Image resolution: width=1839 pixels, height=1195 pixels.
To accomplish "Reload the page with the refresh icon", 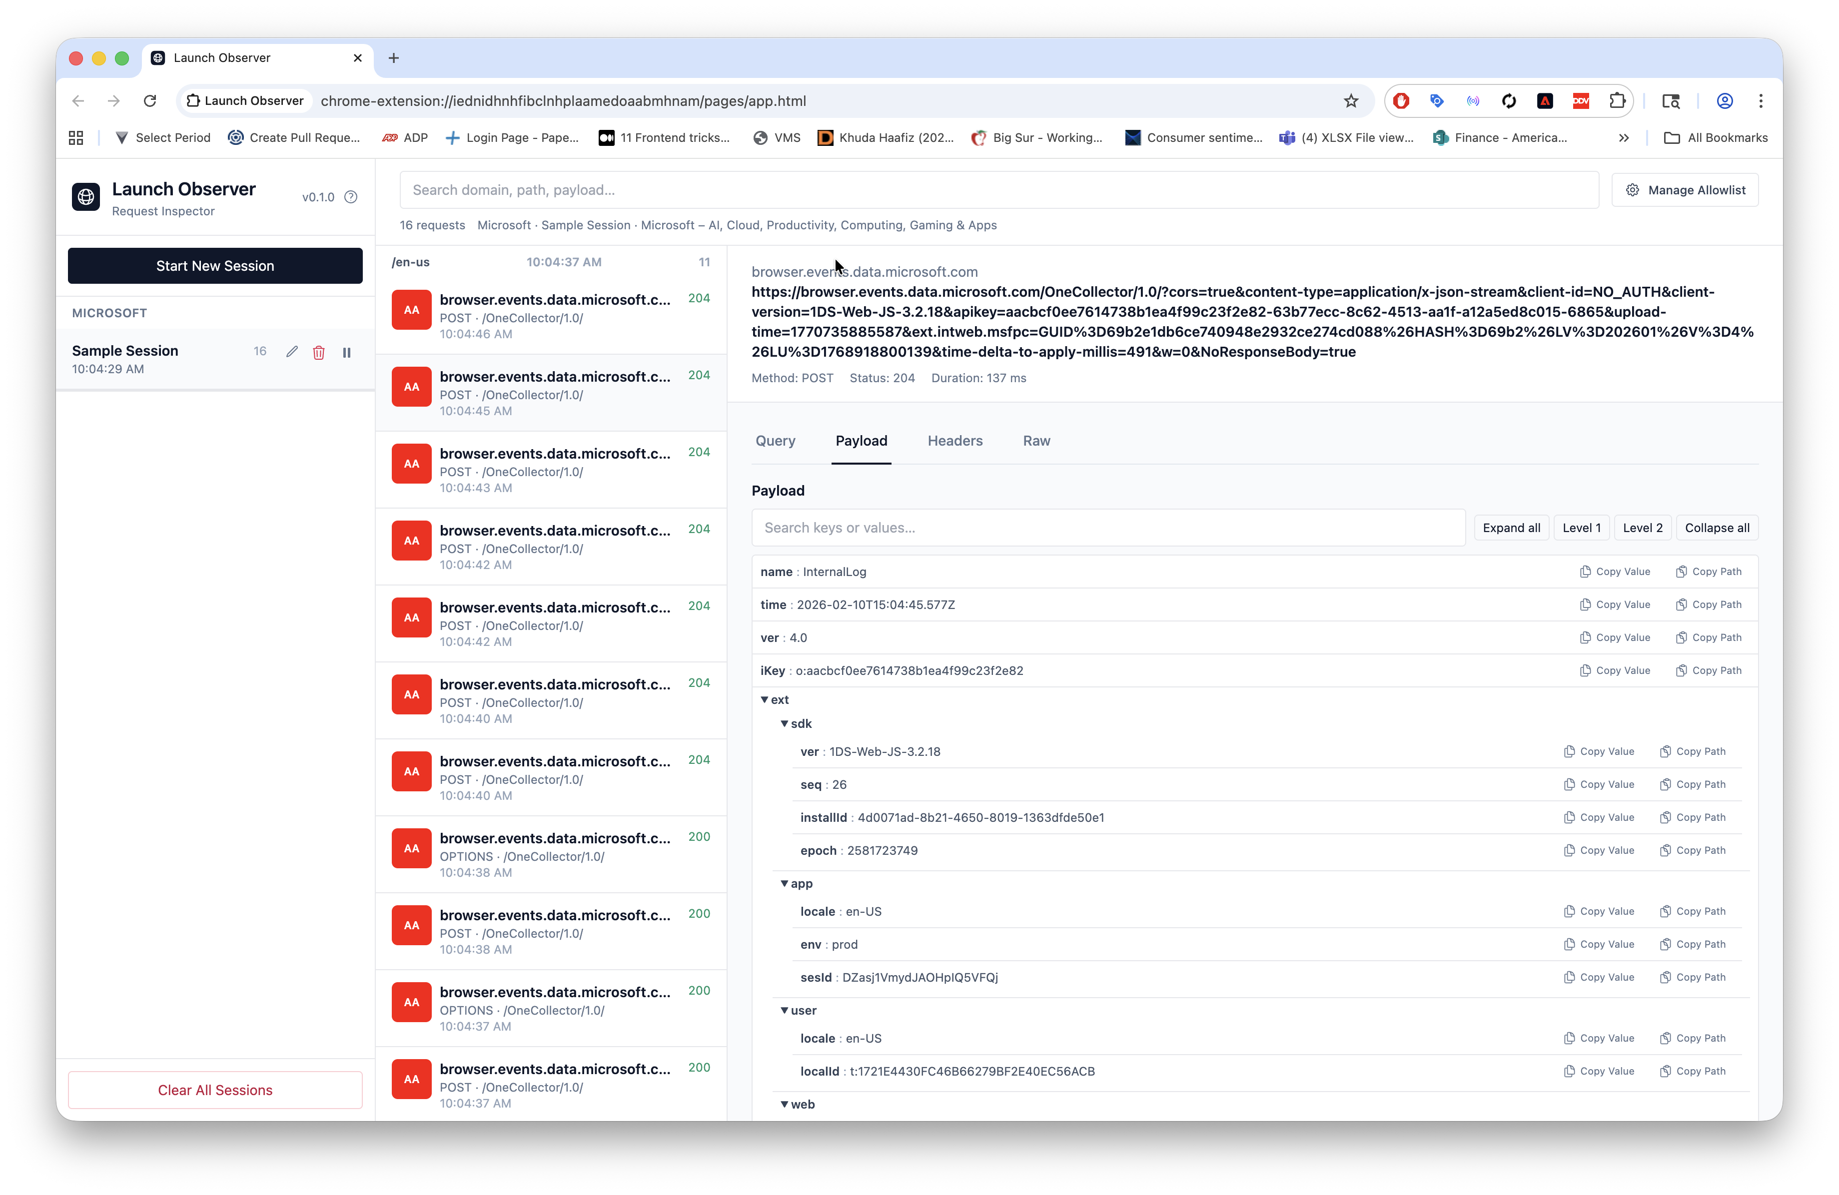I will point(150,101).
